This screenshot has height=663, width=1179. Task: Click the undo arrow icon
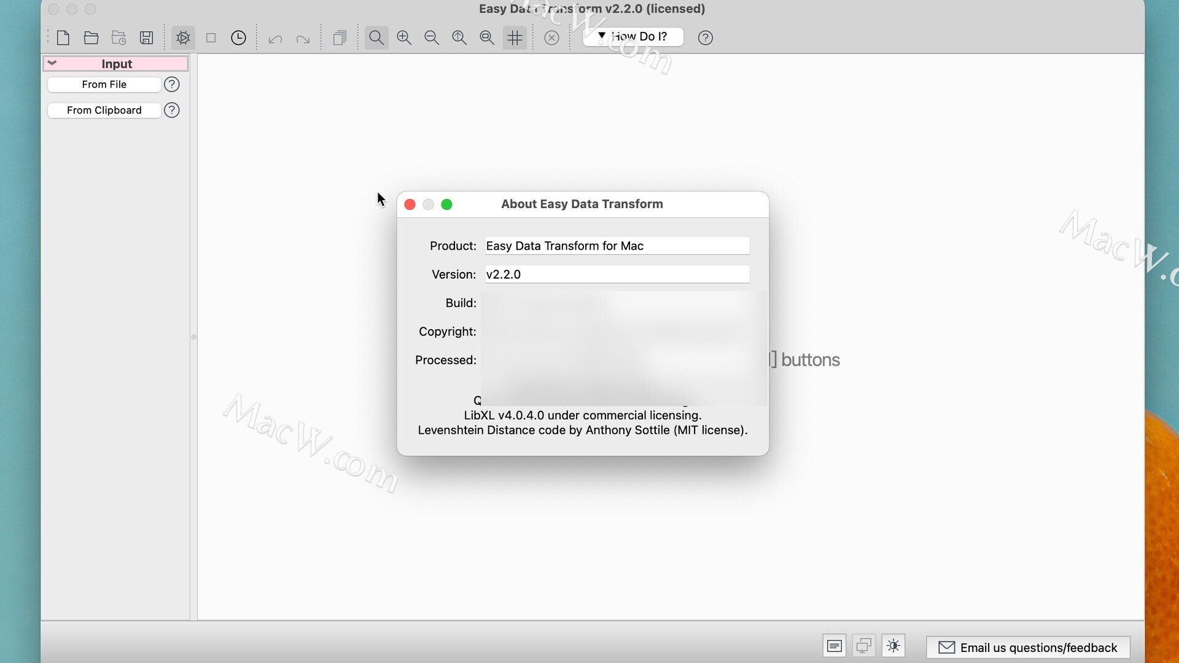click(x=275, y=39)
